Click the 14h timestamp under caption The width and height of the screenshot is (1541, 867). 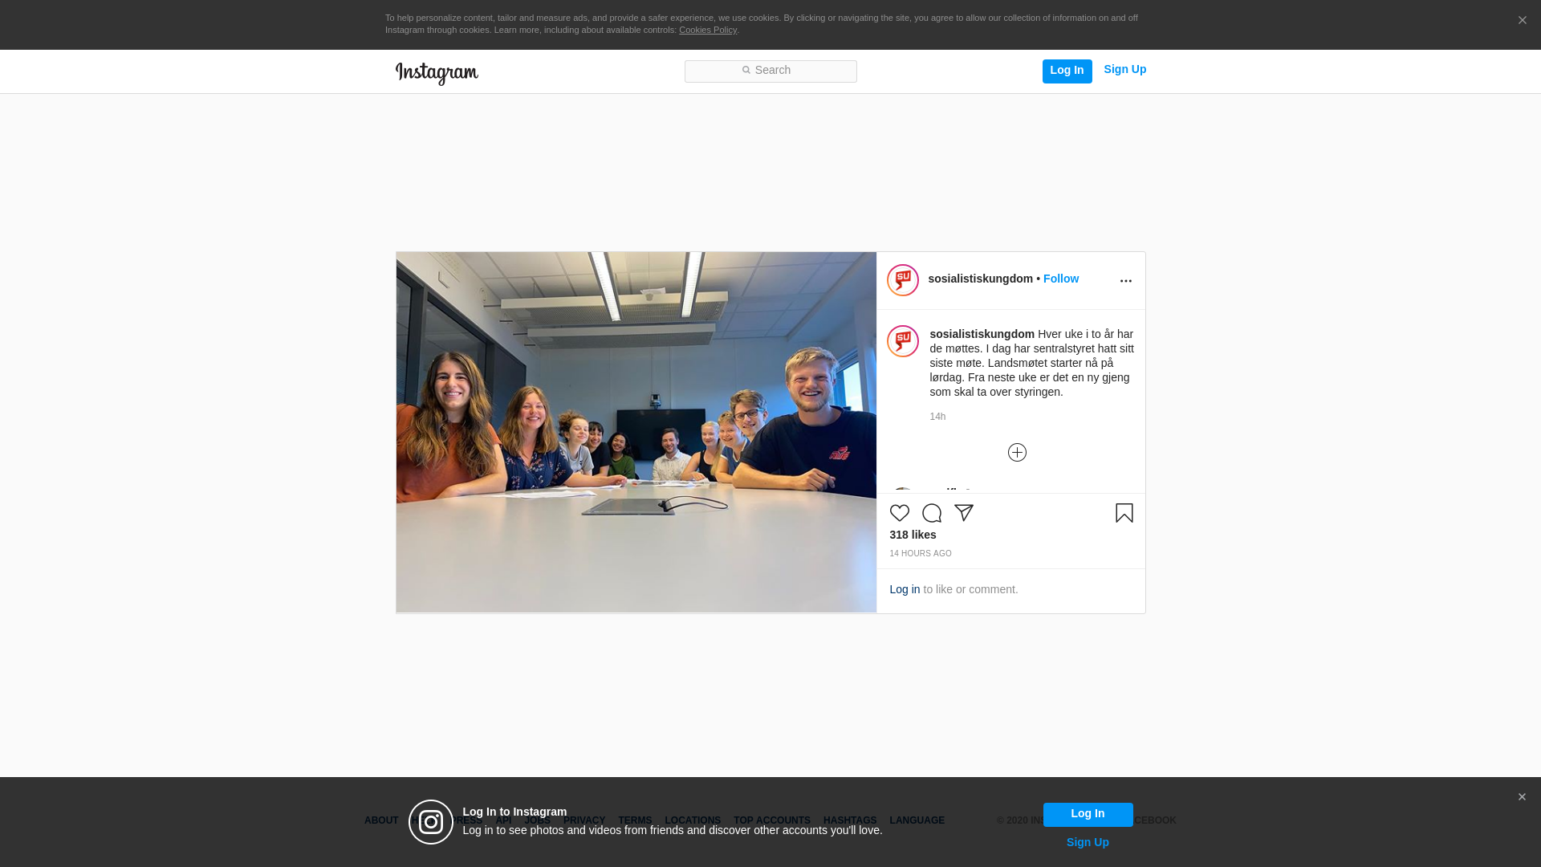pyautogui.click(x=937, y=417)
